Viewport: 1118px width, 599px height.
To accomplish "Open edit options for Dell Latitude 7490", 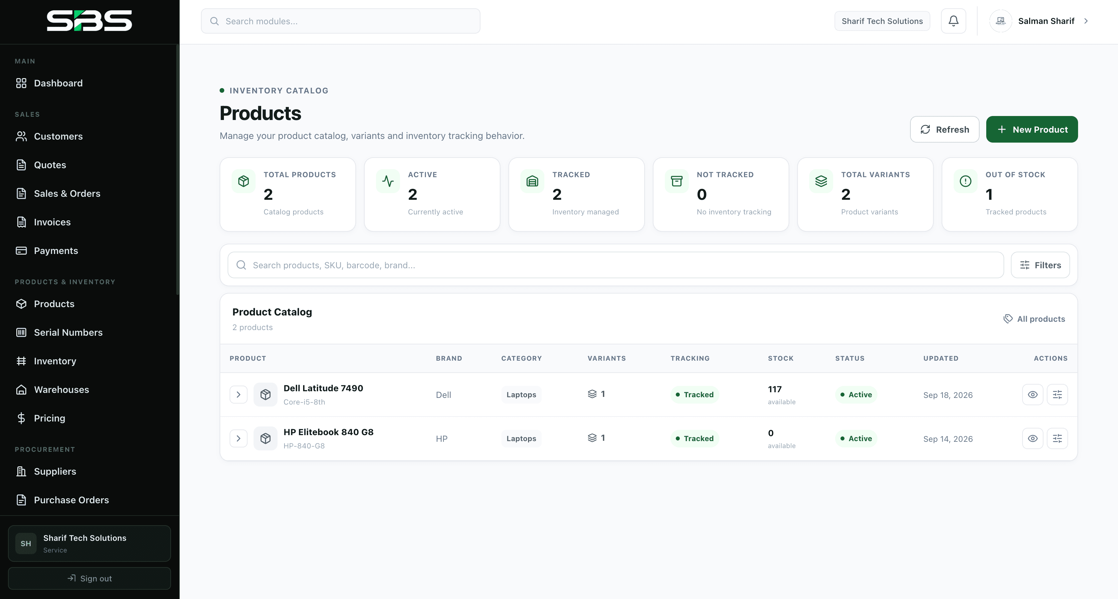I will [x=1057, y=395].
